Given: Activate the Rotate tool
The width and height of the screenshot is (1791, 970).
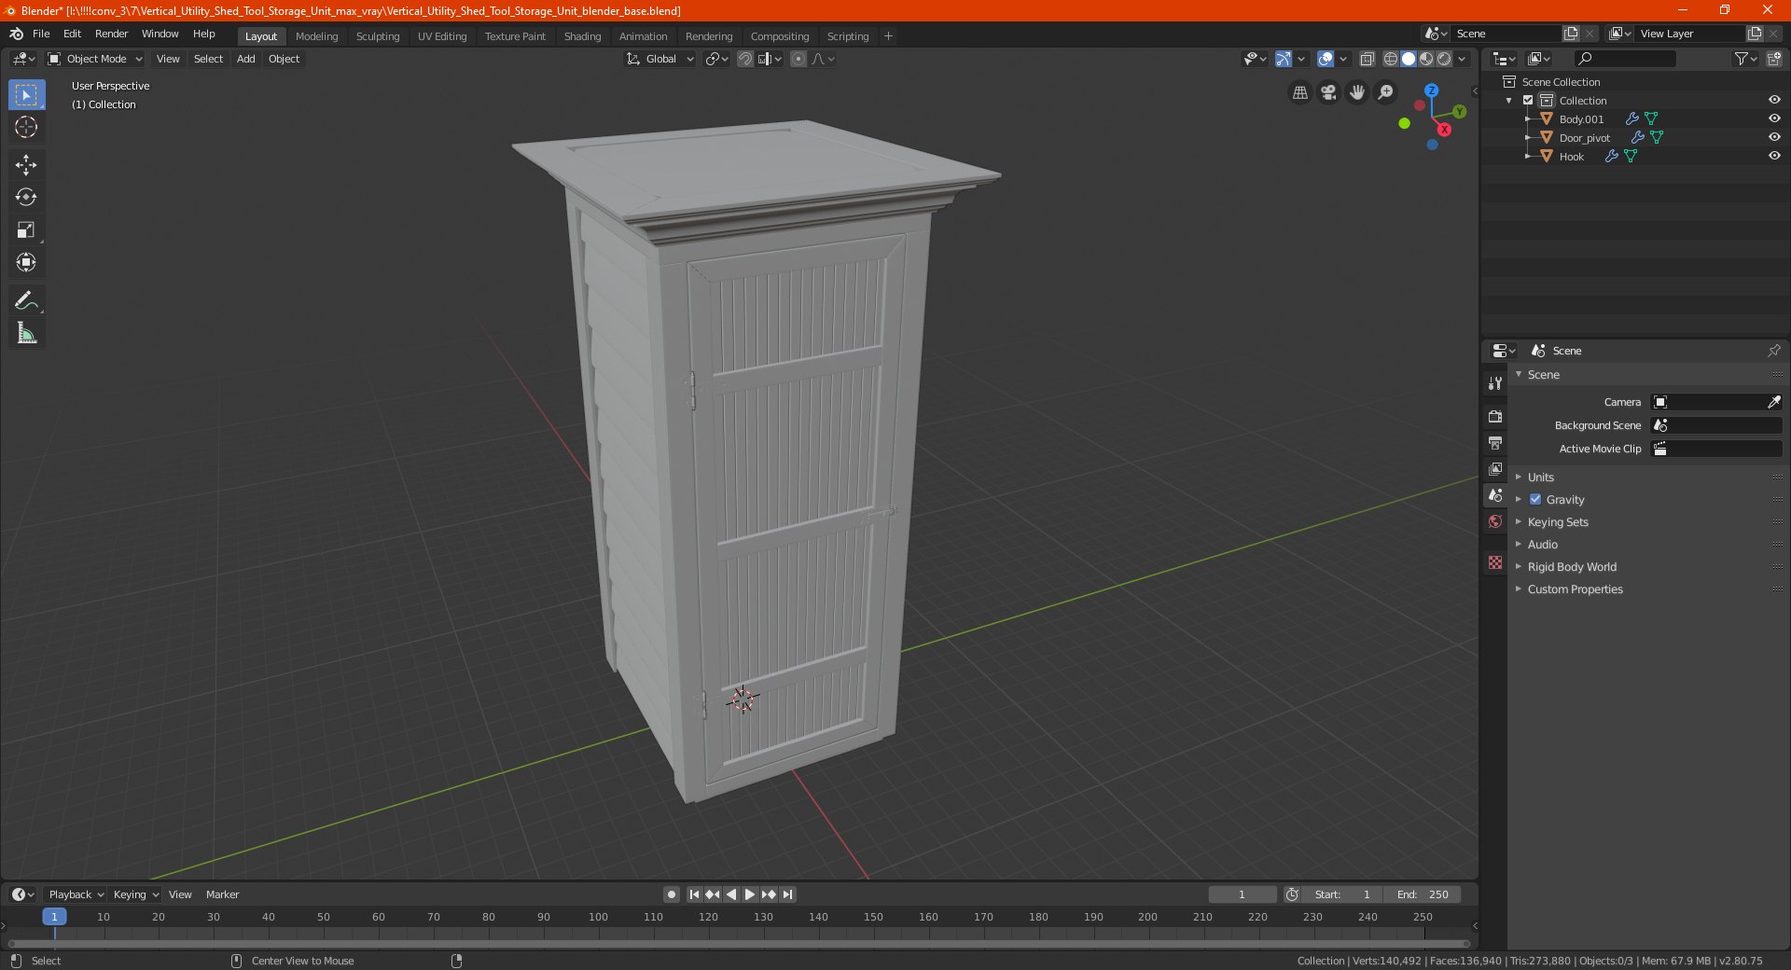Looking at the screenshot, I should point(26,198).
